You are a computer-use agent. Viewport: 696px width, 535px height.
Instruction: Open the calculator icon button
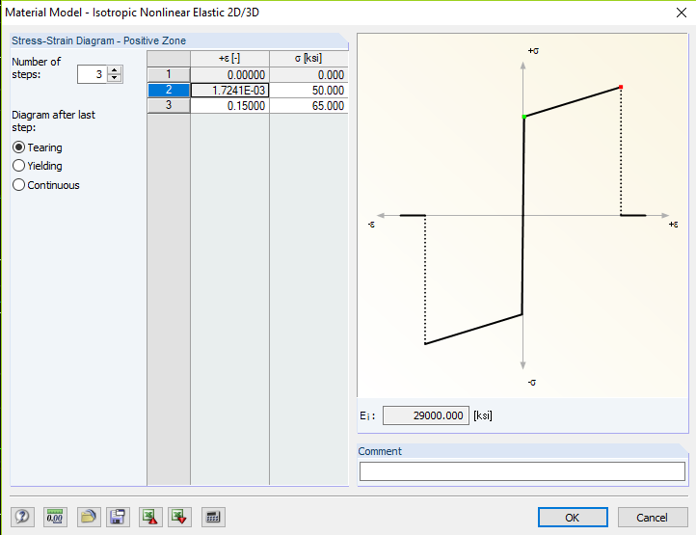pos(213,517)
